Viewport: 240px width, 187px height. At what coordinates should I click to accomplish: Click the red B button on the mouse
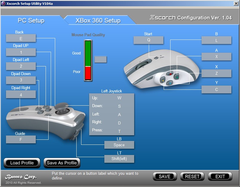click(170, 74)
